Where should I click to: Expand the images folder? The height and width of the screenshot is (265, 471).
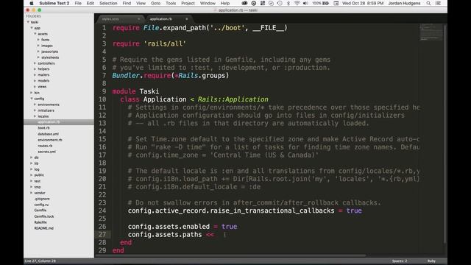[38, 46]
